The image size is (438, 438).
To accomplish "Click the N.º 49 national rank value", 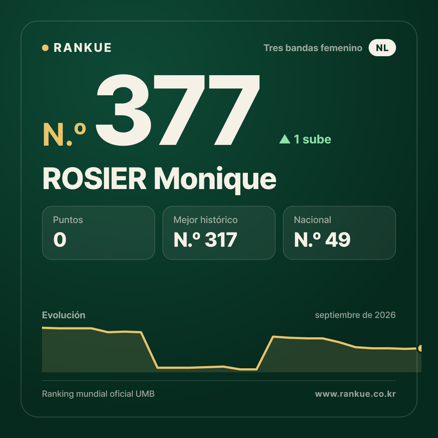I will pyautogui.click(x=322, y=240).
